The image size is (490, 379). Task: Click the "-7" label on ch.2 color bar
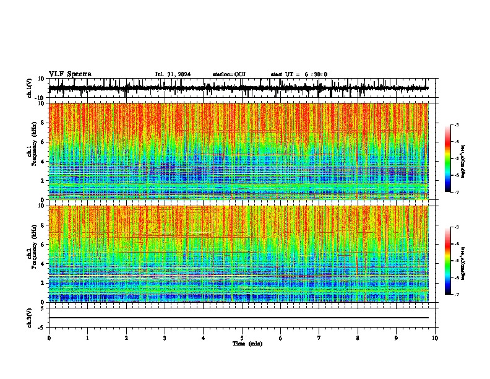click(x=456, y=294)
